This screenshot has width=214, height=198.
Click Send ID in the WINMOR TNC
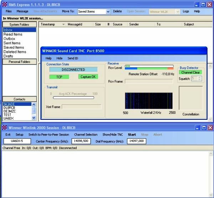[x=73, y=58]
